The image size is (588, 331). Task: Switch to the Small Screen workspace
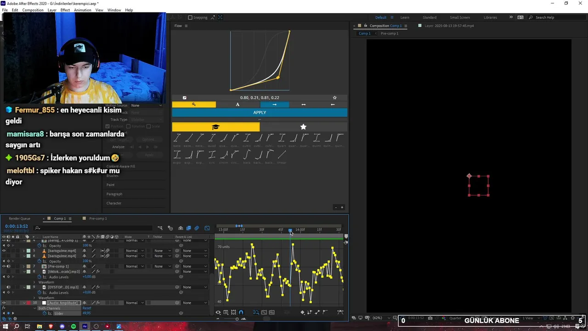(460, 17)
